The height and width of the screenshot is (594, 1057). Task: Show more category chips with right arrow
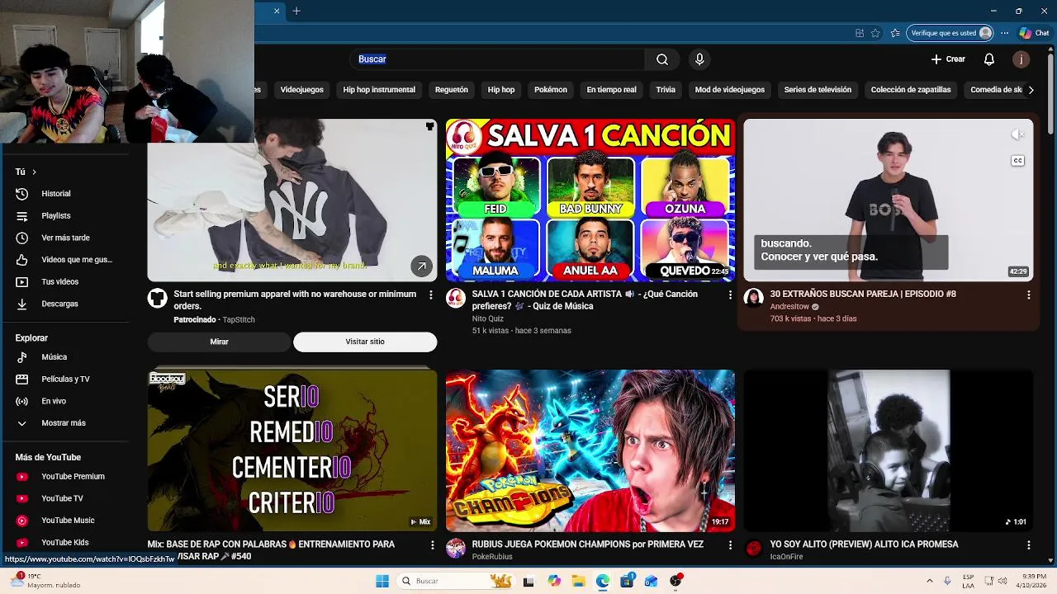coord(1031,90)
